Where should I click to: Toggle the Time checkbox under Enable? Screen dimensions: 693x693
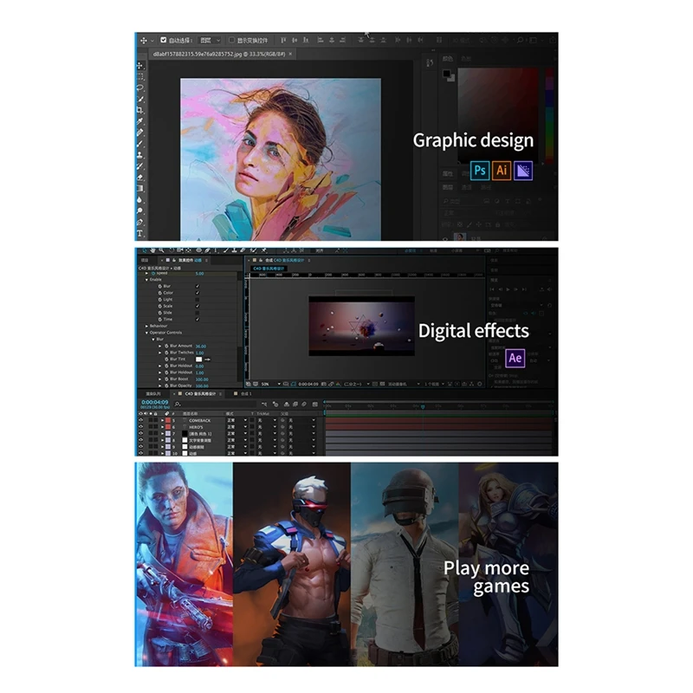[198, 320]
